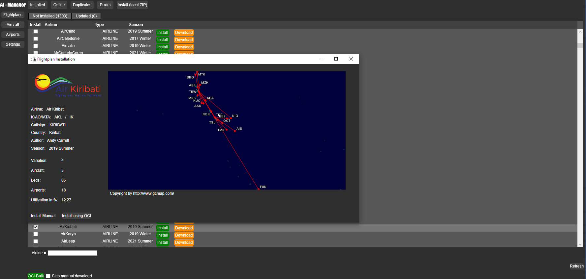Click the Type column header
This screenshot has height=279, width=586.
pyautogui.click(x=99, y=25)
